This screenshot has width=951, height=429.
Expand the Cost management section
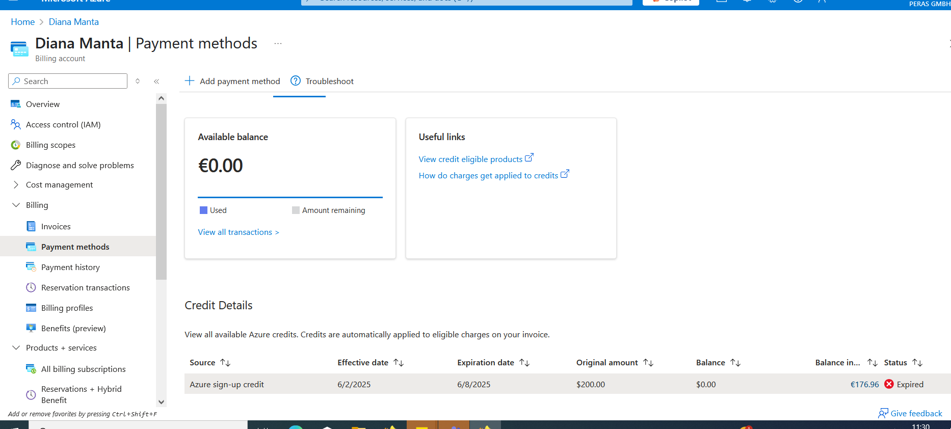coord(16,184)
